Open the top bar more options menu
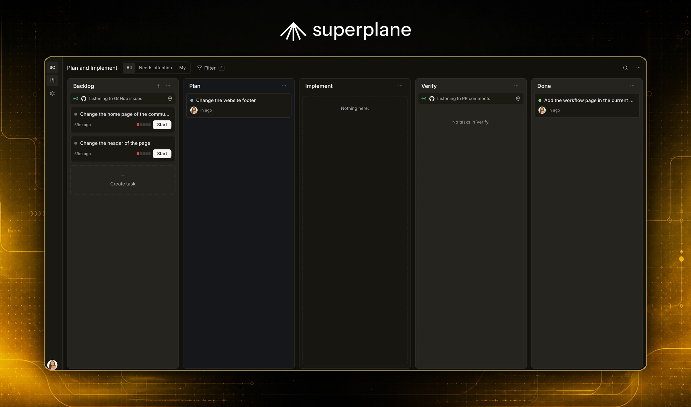Viewport: 691px width, 407px height. tap(638, 68)
